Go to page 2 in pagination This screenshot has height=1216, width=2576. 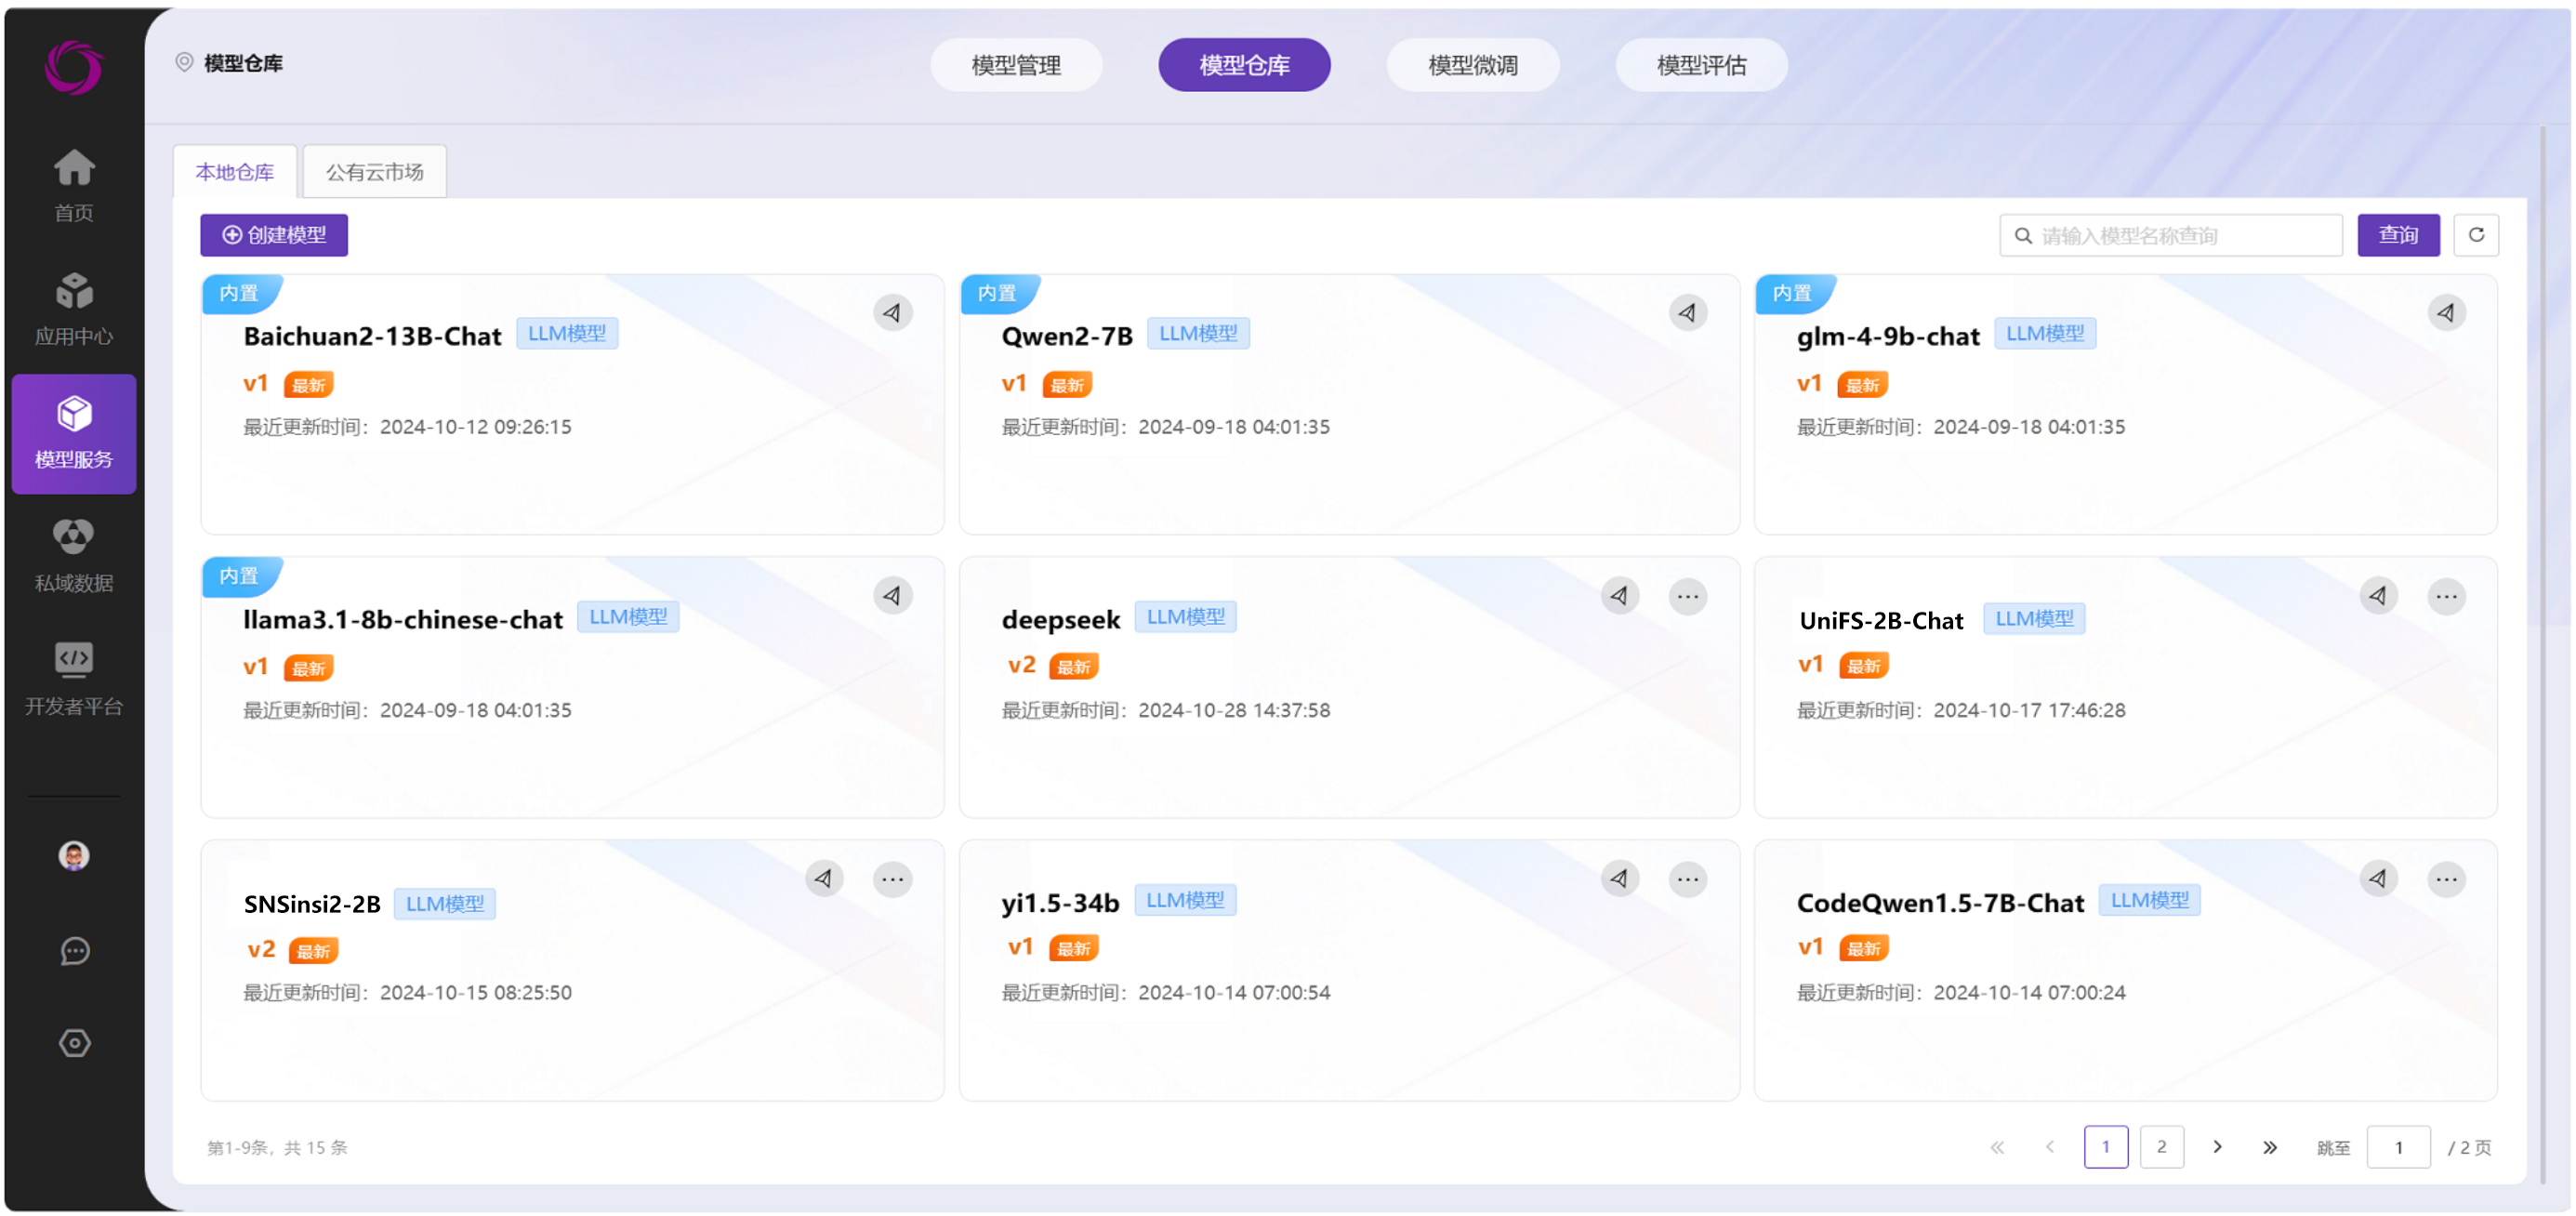[2161, 1147]
